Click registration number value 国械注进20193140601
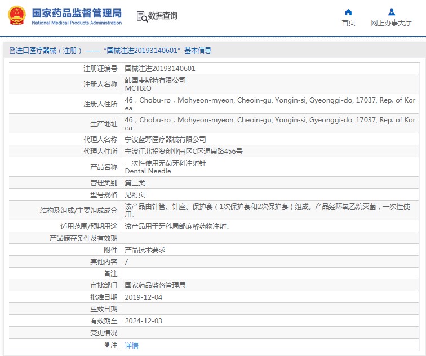Viewport: 426px width, 356px height. [x=160, y=68]
